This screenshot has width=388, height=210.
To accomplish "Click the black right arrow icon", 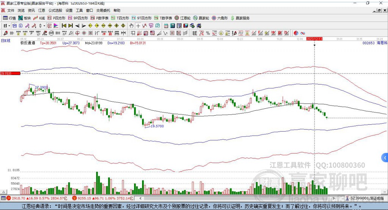I will (84, 26).
